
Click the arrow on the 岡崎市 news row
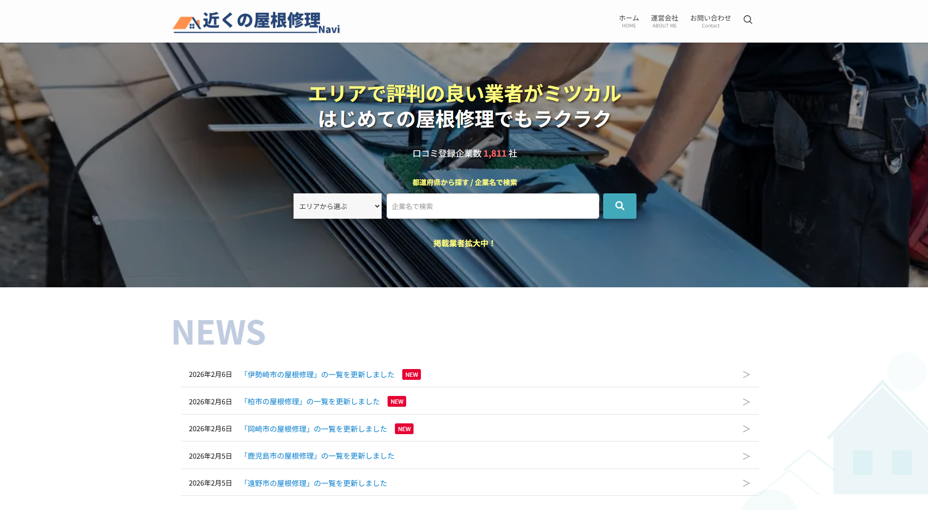[746, 428]
